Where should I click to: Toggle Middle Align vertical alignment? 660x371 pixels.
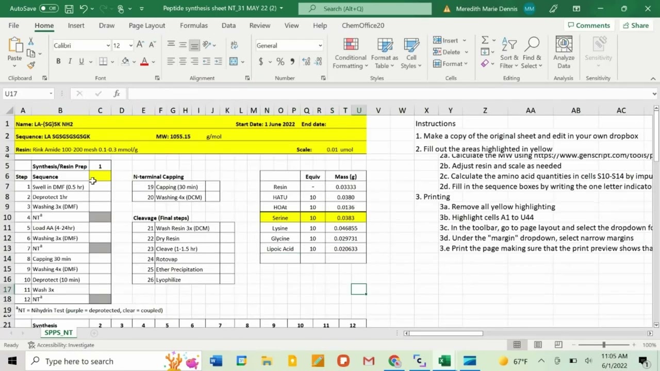[x=183, y=45]
